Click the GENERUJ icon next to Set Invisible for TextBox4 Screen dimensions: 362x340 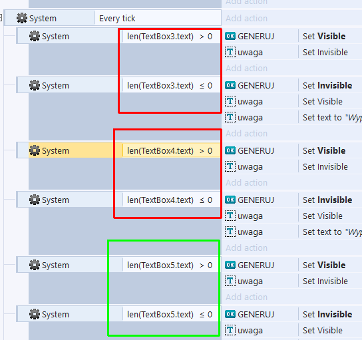tap(230, 200)
